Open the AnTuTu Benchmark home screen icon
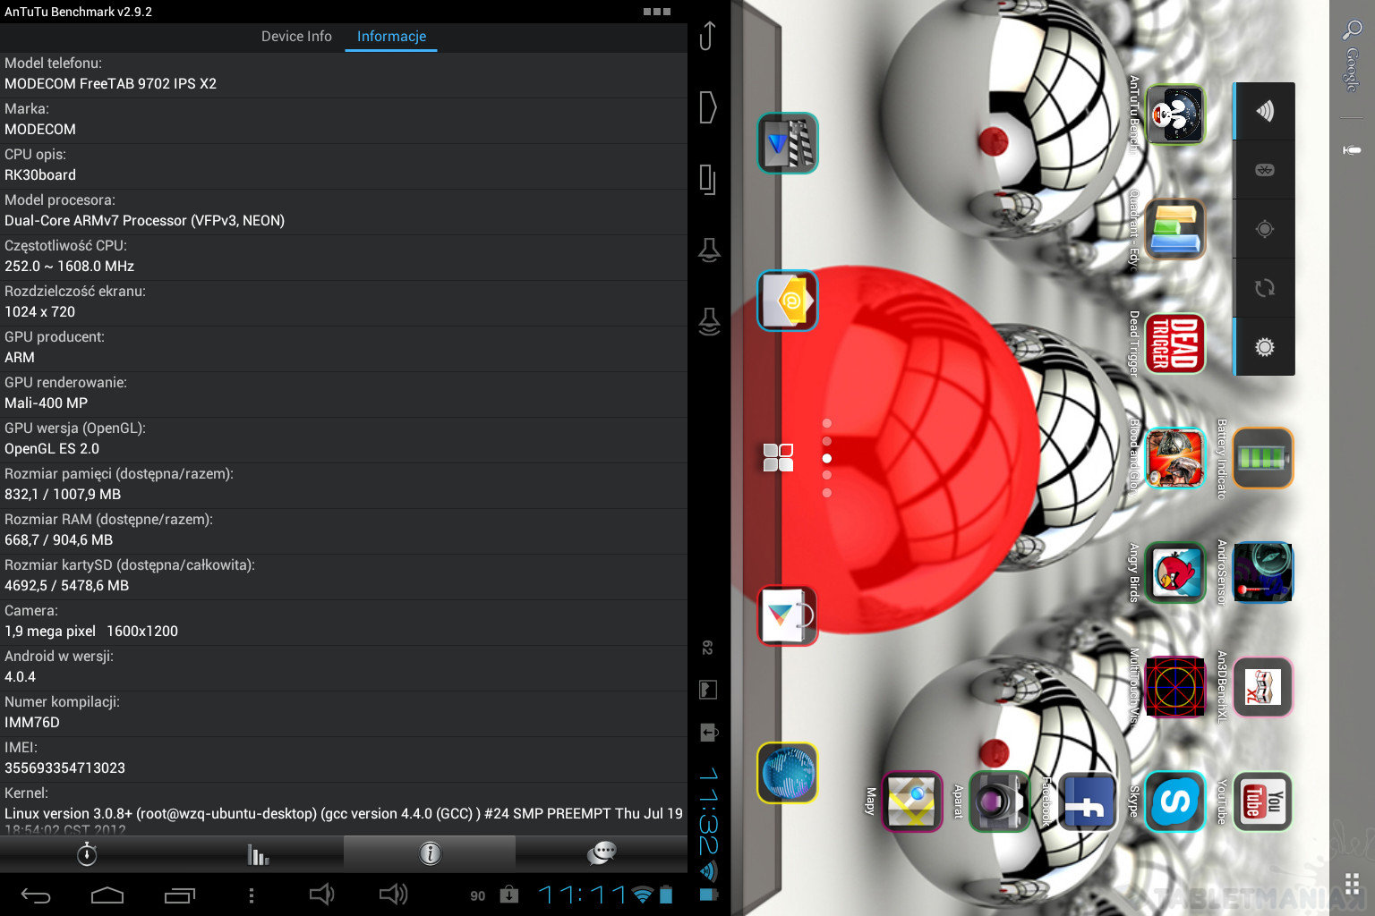The image size is (1375, 916). (1174, 114)
